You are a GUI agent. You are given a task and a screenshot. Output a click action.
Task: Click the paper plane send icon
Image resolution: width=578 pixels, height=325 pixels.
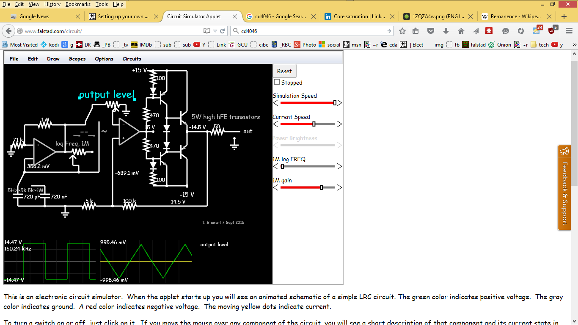476,31
